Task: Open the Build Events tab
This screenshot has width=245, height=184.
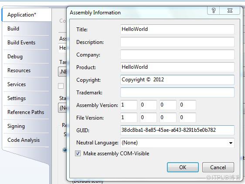Action: [x=27, y=43]
